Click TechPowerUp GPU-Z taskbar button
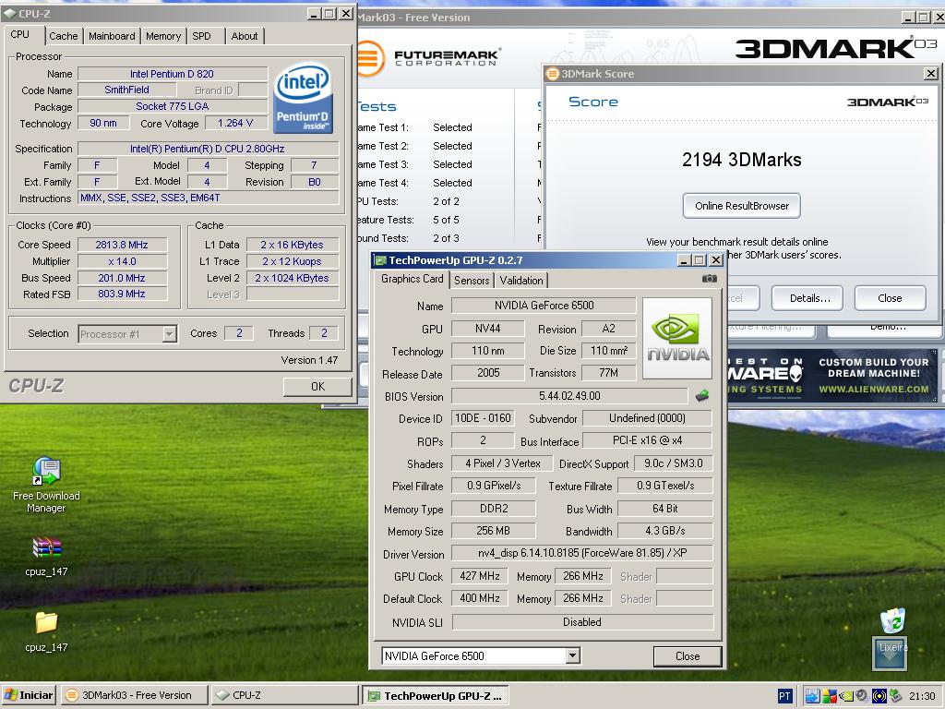The height and width of the screenshot is (709, 945). pyautogui.click(x=436, y=696)
